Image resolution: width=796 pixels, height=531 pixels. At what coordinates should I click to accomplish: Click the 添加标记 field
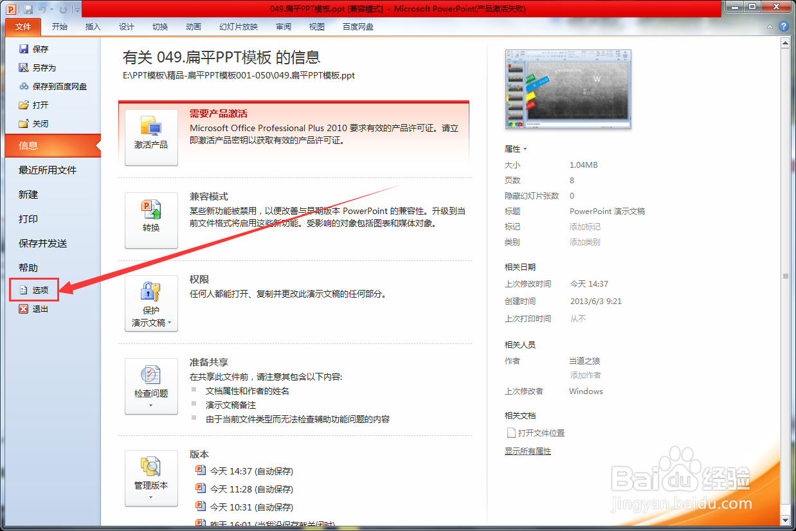[585, 227]
